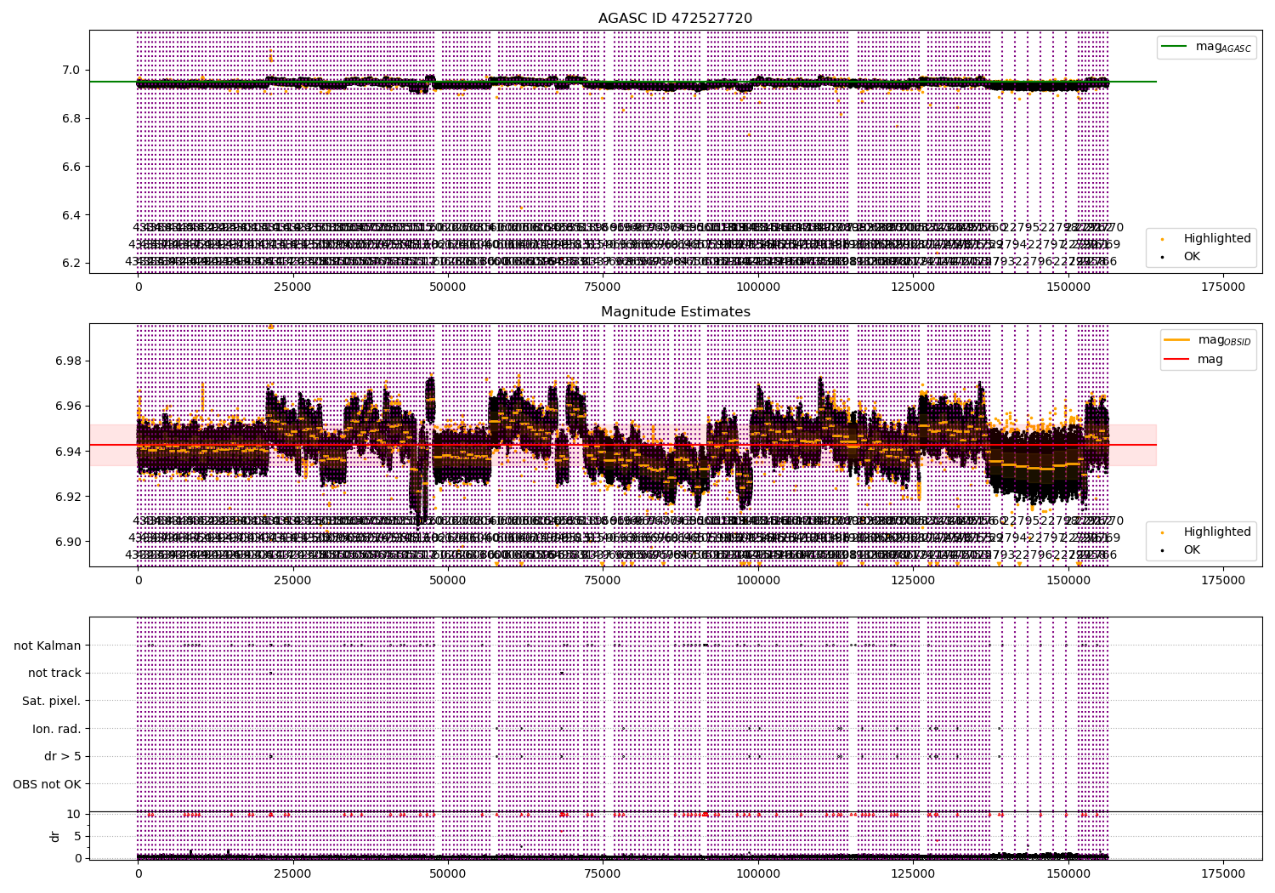The height and width of the screenshot is (893, 1275).
Task: Click the 6.96 y-axis tick label
Action: click(x=68, y=406)
